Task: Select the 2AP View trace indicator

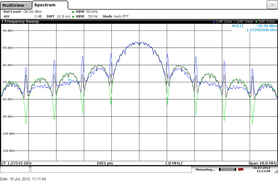Action: (244, 21)
